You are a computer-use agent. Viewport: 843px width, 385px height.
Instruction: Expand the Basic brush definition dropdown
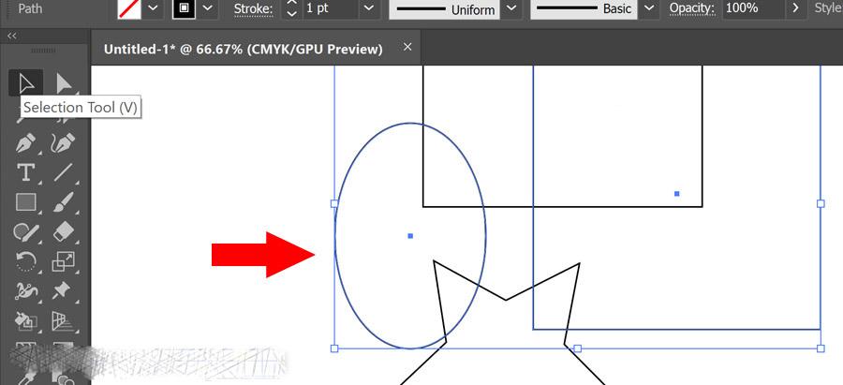click(x=649, y=8)
